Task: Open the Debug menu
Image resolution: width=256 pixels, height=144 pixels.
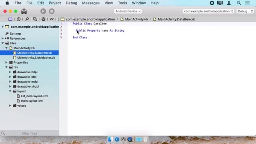Action: point(72,3)
